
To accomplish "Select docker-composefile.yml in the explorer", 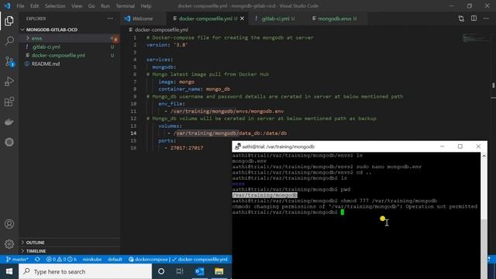I will click(69, 55).
